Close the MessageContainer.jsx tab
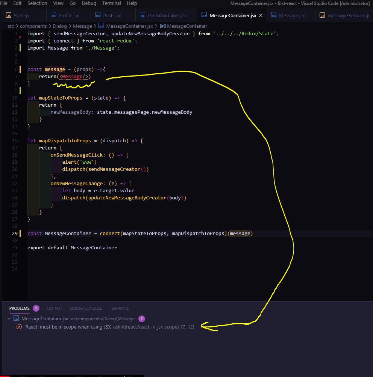The height and width of the screenshot is (377, 373). pyautogui.click(x=261, y=15)
